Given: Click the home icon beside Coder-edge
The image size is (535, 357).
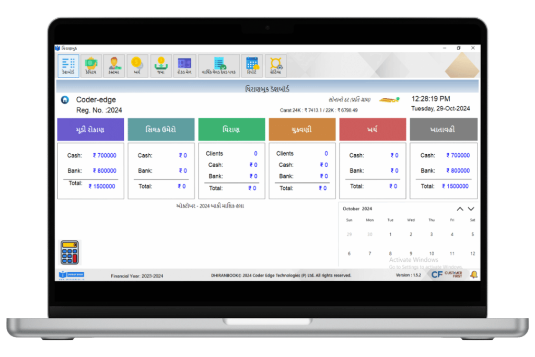Looking at the screenshot, I should click(x=65, y=100).
